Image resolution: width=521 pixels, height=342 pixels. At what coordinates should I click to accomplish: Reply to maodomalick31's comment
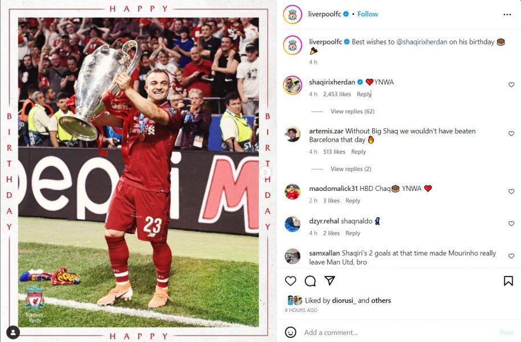(x=352, y=201)
